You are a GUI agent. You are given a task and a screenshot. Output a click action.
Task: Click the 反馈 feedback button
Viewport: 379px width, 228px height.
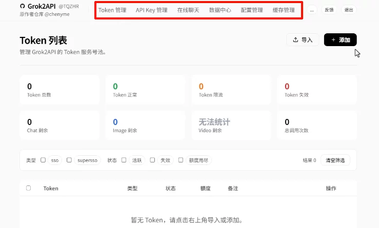point(329,10)
